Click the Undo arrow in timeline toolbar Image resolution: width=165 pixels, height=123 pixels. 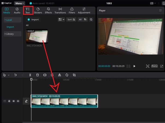(x=16, y=75)
